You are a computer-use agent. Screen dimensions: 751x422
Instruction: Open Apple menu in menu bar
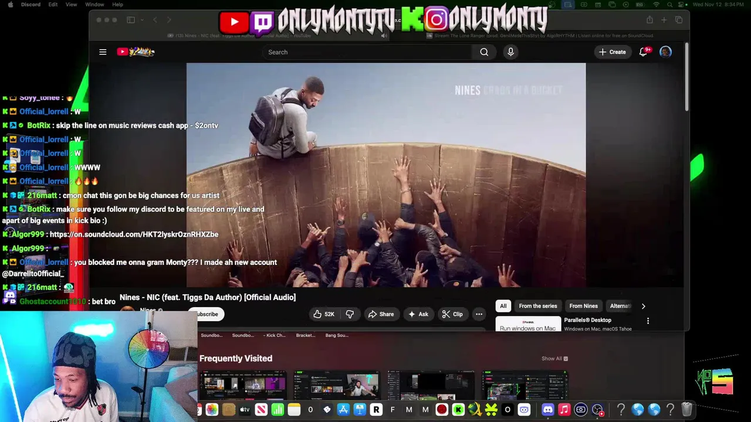(10, 5)
